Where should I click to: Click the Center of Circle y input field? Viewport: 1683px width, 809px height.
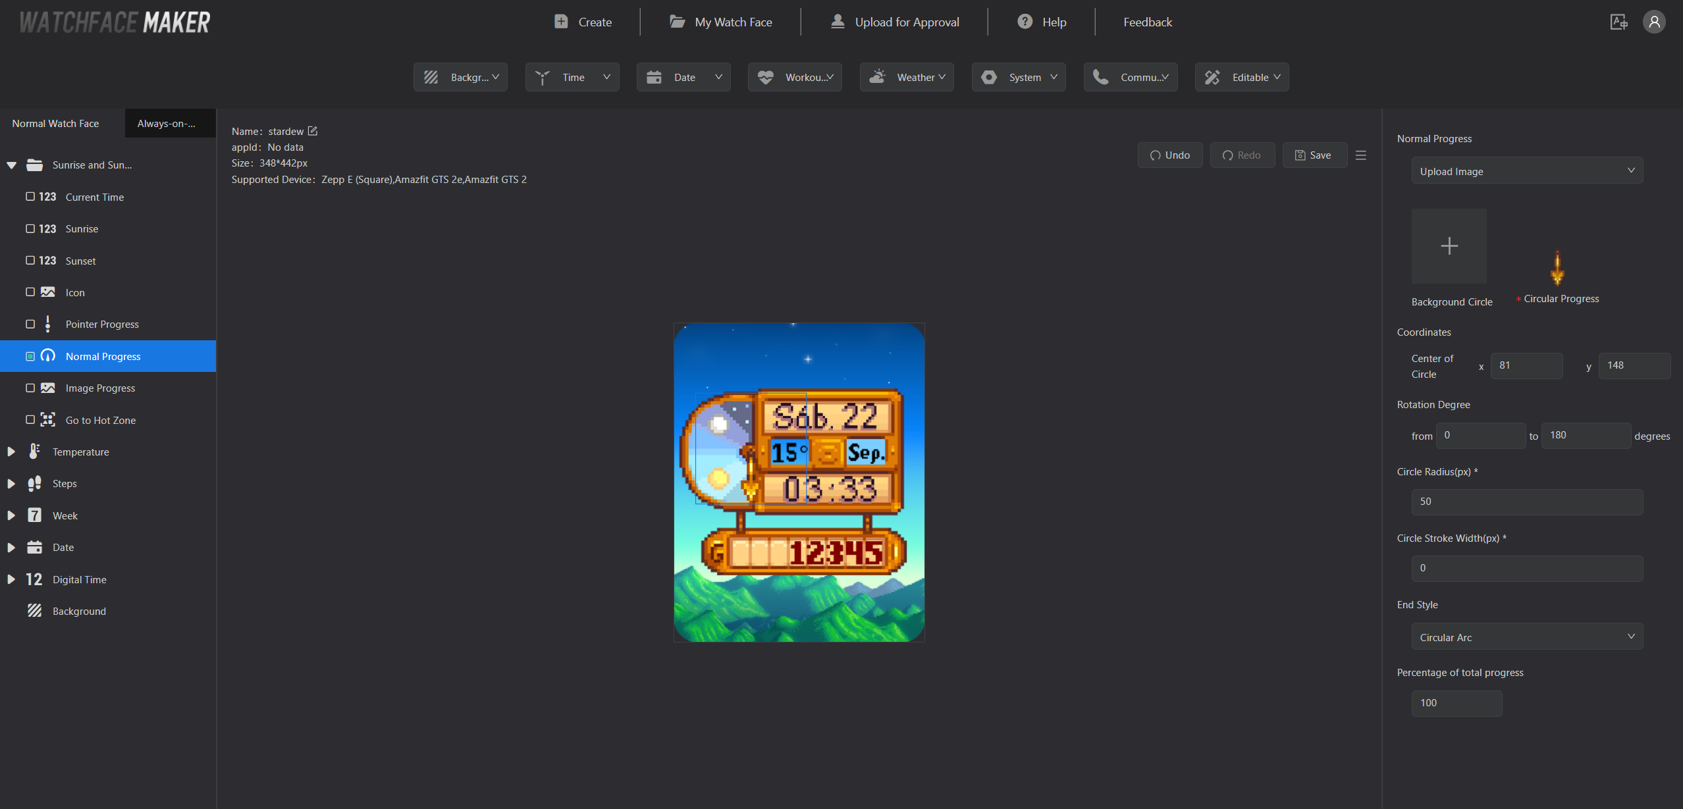click(1634, 365)
